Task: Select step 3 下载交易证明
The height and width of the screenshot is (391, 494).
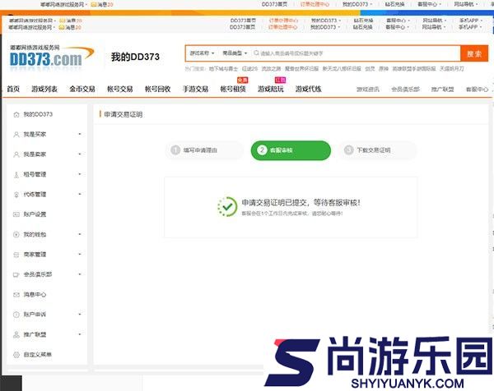Action: 377,150
